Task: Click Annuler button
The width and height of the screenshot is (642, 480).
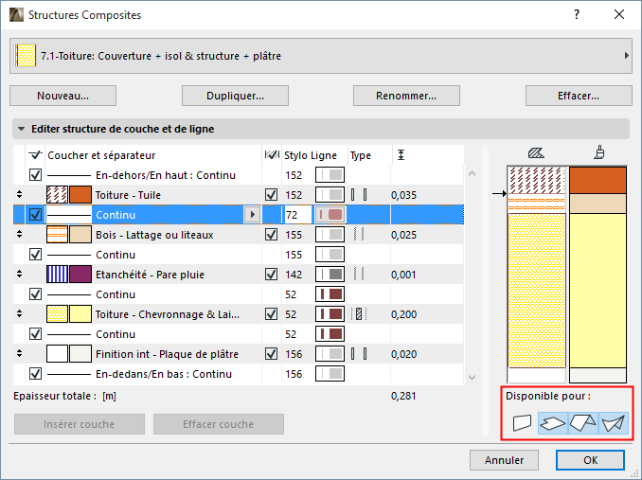Action: [x=504, y=460]
